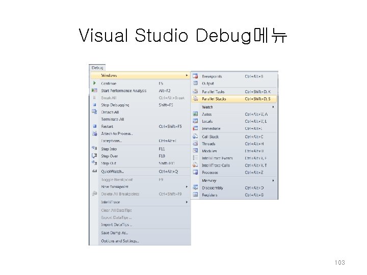Choose Save Dump As... entry
The height and width of the screenshot is (275, 367).
(x=115, y=233)
